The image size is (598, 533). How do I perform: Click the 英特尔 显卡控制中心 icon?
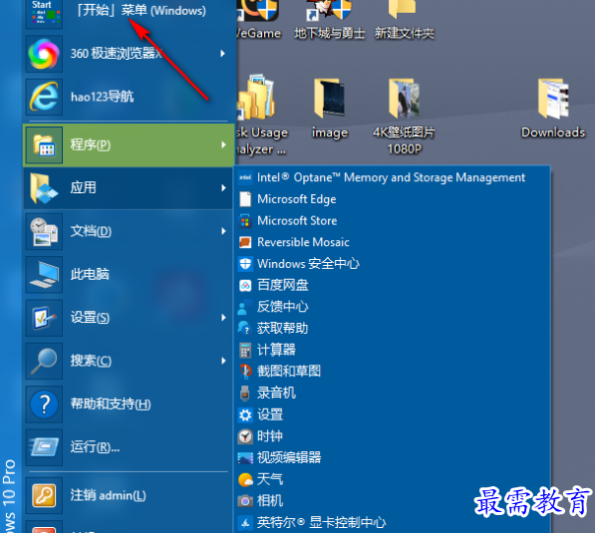[x=245, y=523]
